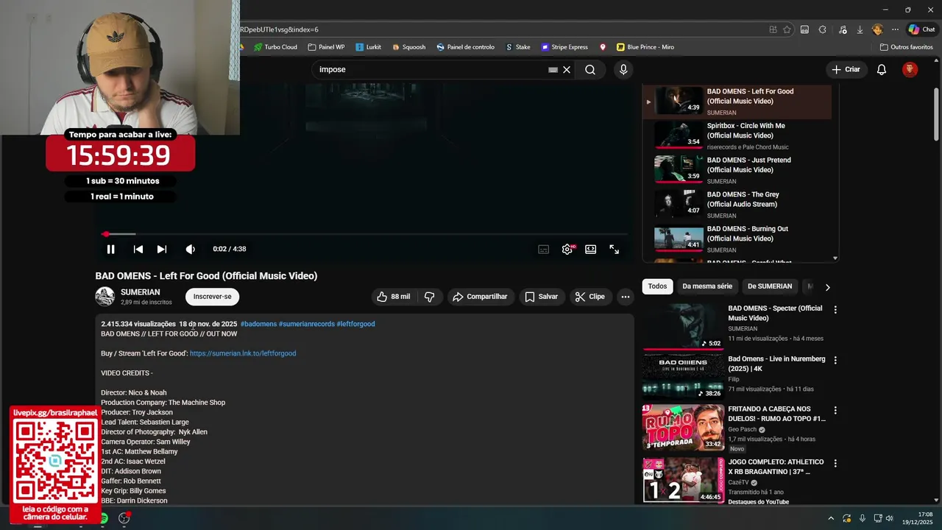This screenshot has width=942, height=530.
Task: Save the video with Salvar
Action: 540,297
